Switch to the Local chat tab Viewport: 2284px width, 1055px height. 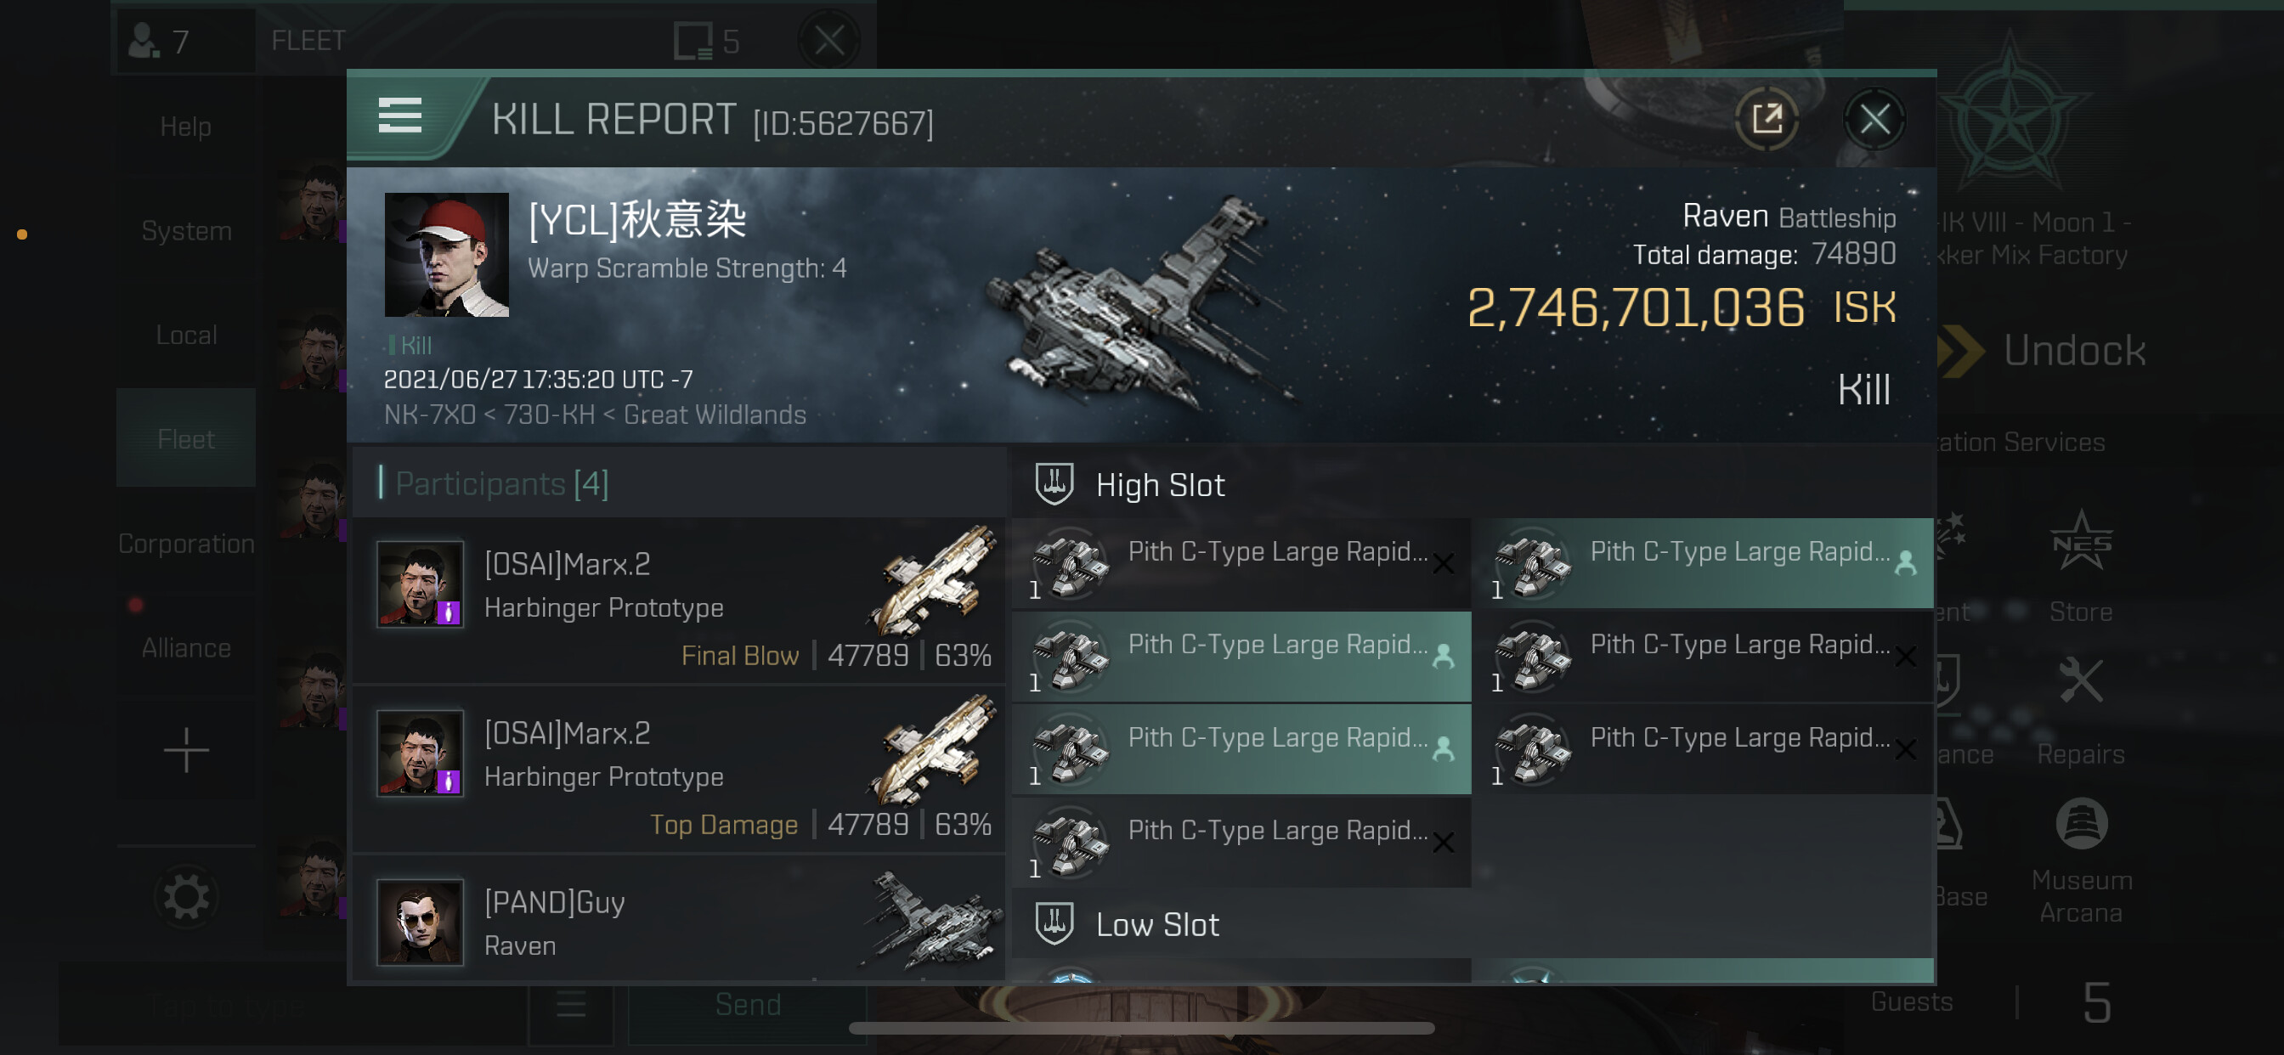[x=186, y=334]
